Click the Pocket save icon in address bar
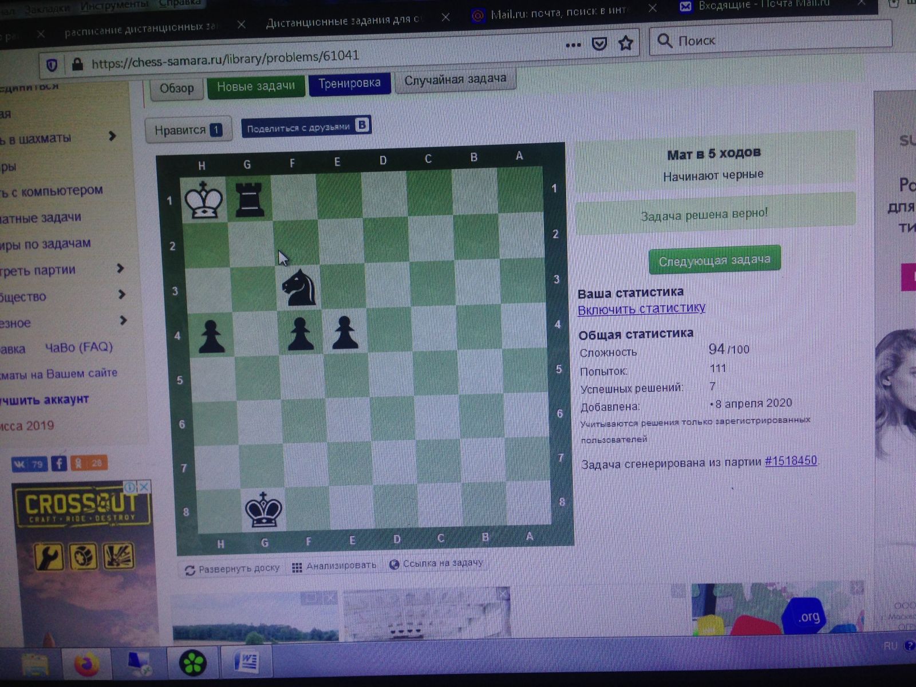Viewport: 916px width, 687px height. (x=599, y=44)
